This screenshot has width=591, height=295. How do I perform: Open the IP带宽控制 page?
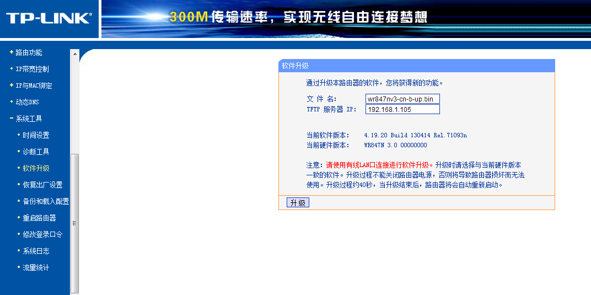click(32, 69)
